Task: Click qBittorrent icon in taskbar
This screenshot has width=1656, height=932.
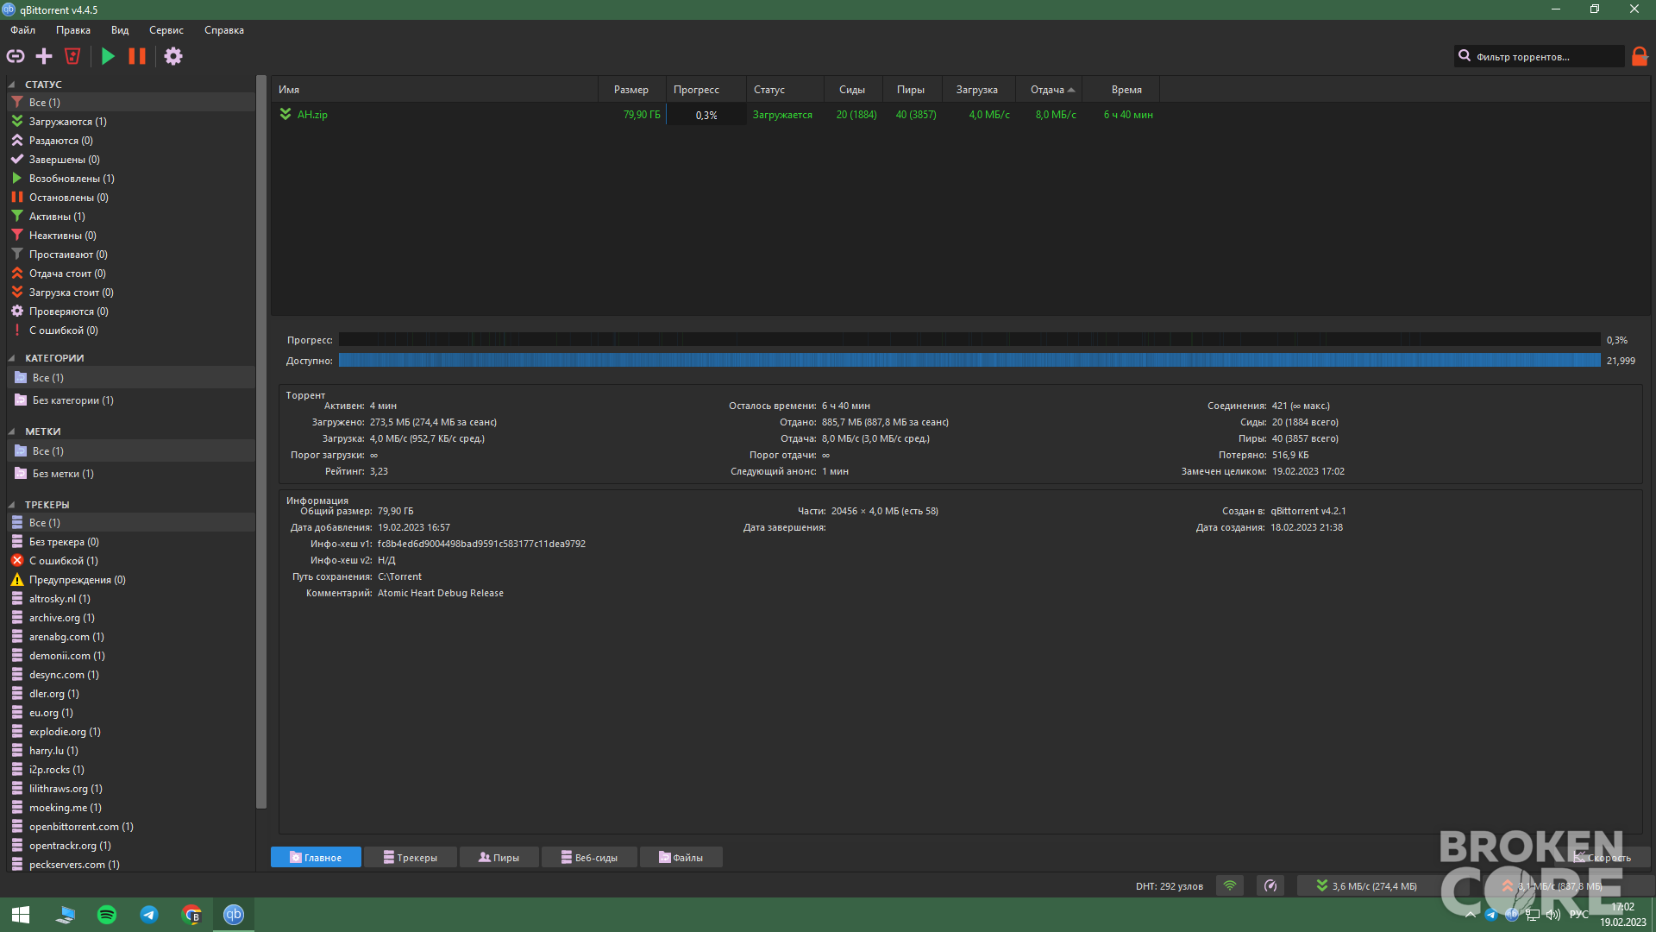Action: click(x=234, y=915)
